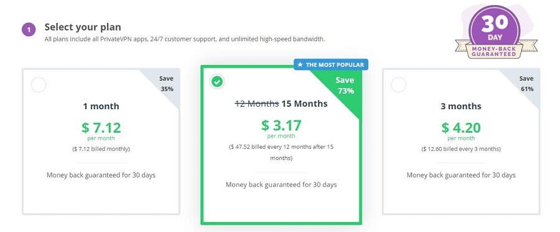560x232 pixels.
Task: Click the 30 Day Money-Back Guaranteed badge
Action: (x=496, y=32)
